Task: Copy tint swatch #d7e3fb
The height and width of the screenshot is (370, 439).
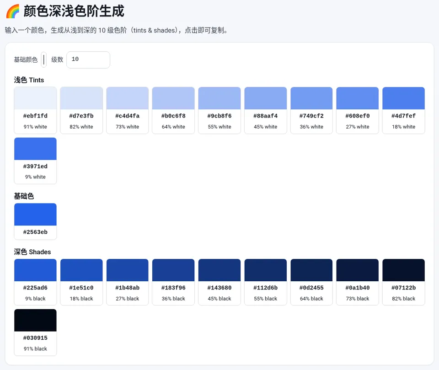Action: tap(81, 110)
